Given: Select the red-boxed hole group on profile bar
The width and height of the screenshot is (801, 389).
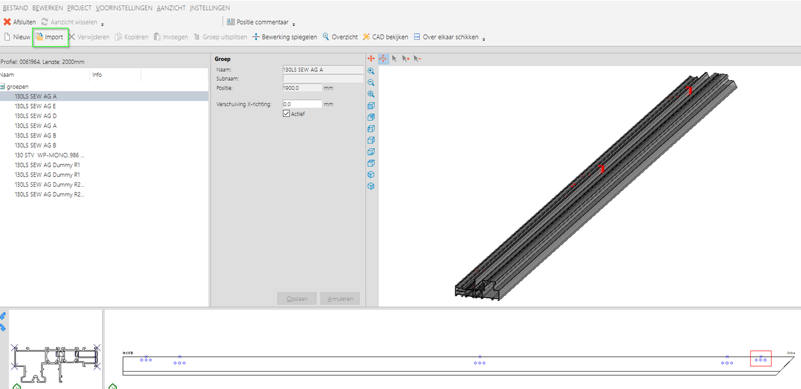Looking at the screenshot, I should point(760,358).
